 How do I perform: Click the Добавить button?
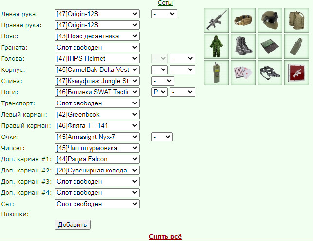coord(73,224)
